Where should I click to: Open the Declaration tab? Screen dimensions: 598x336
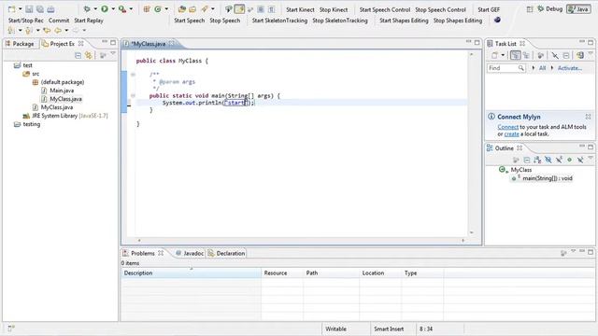[226, 253]
